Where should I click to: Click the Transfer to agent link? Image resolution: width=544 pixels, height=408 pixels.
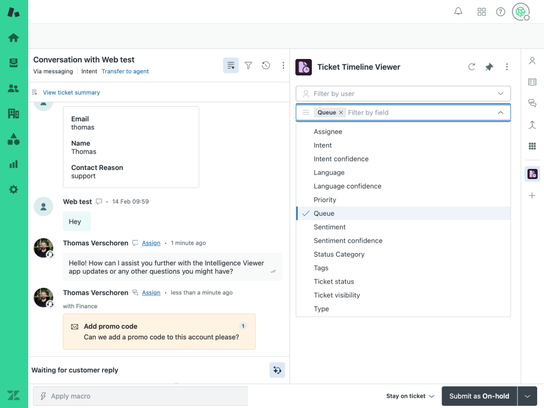(125, 71)
